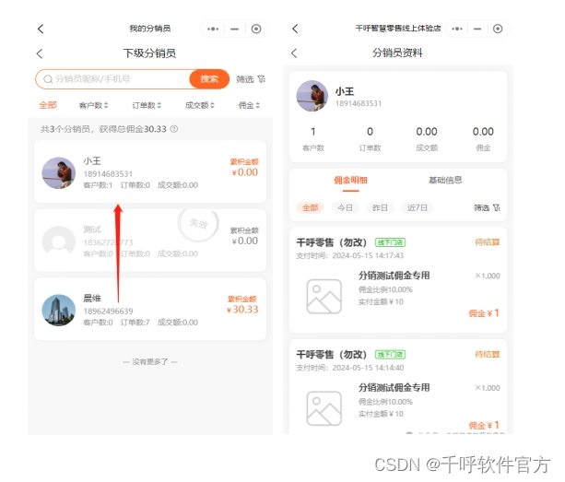
Task: Open 小王's avatar in the distributor list
Action: click(59, 173)
